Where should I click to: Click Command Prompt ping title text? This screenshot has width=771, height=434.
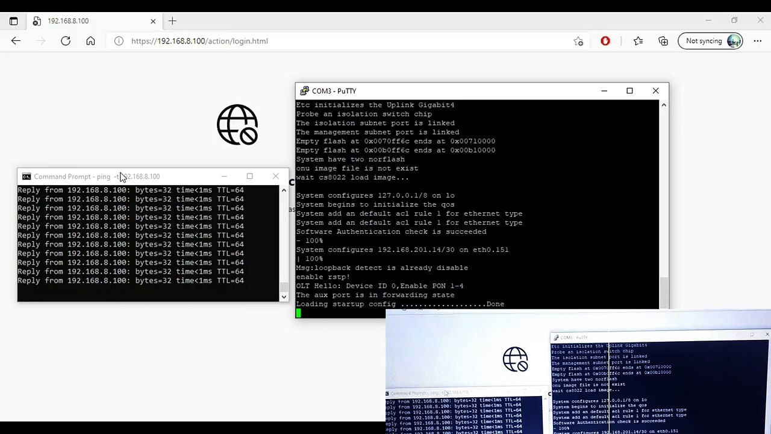coord(97,177)
